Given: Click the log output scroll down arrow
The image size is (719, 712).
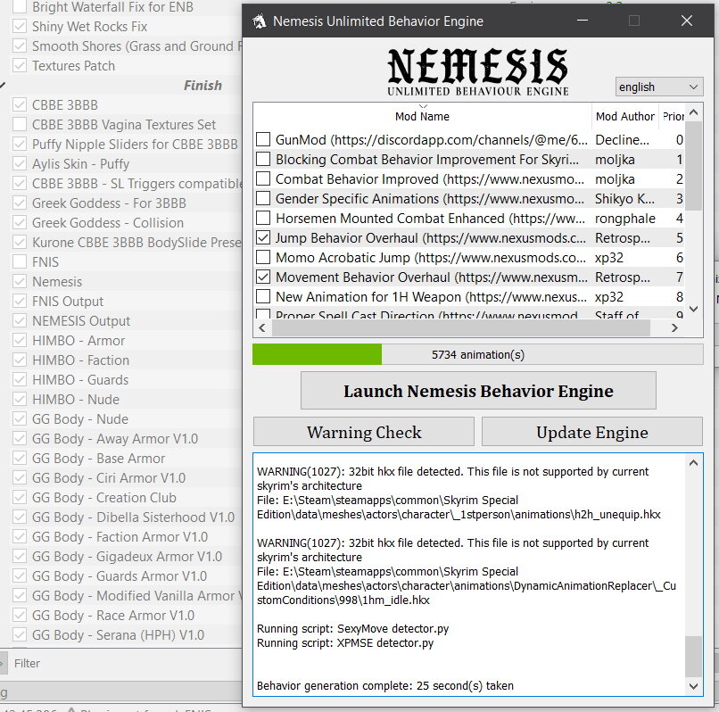Looking at the screenshot, I should click(x=693, y=686).
